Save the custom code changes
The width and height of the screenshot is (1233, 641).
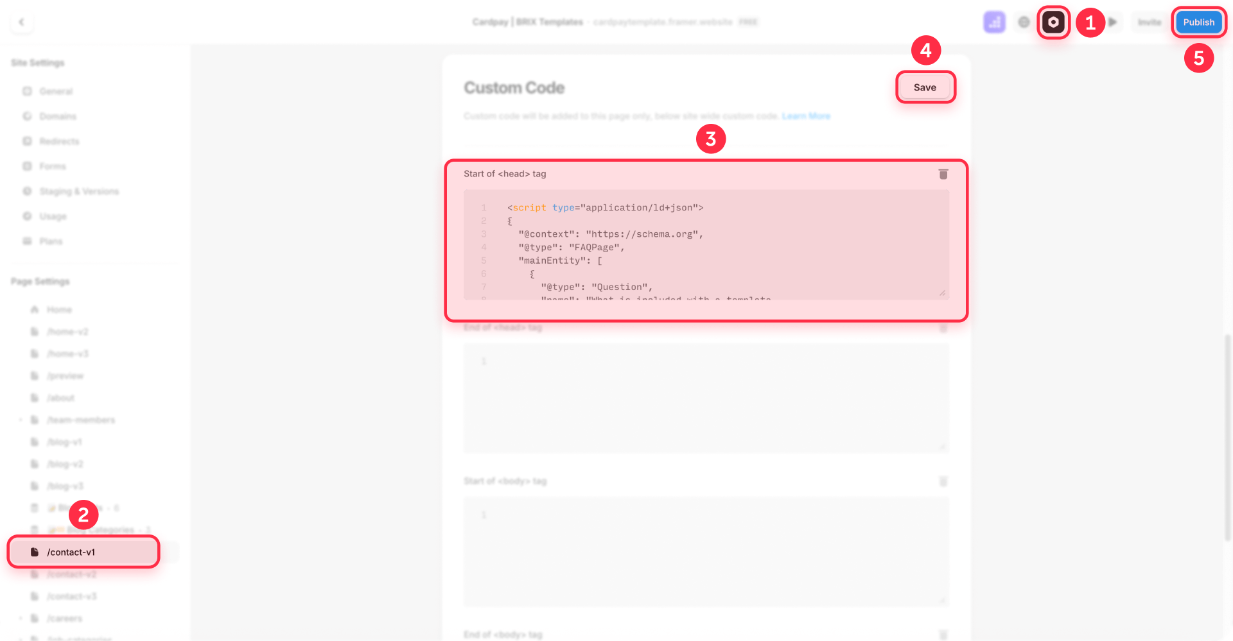925,87
